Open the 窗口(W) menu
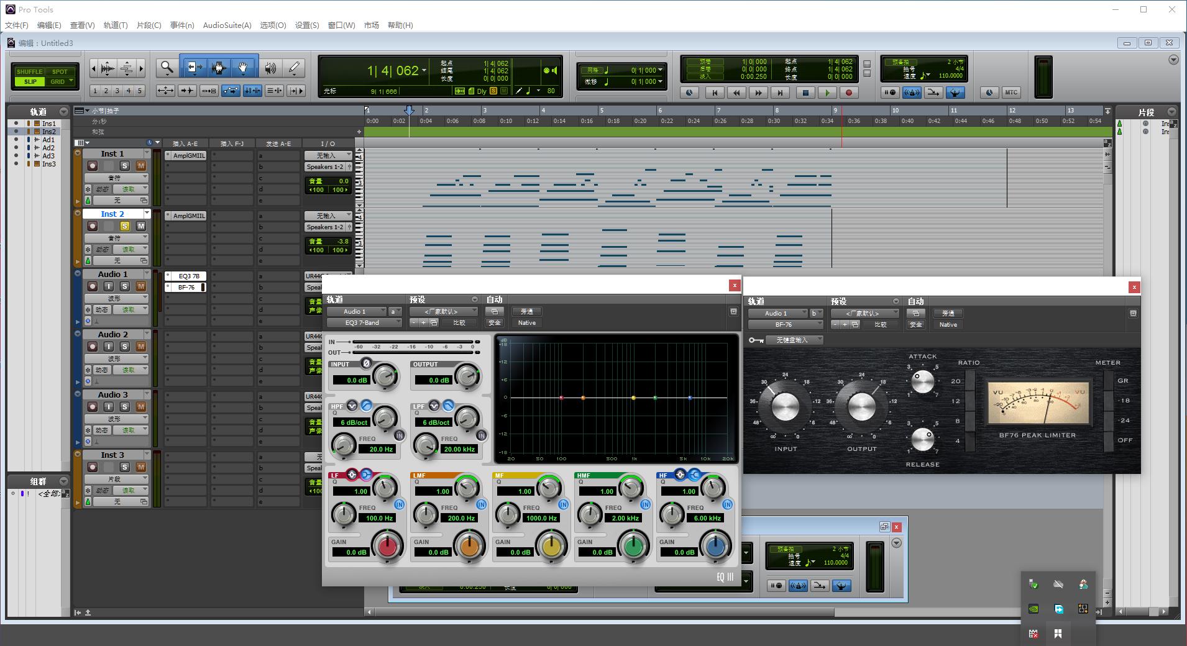Image resolution: width=1187 pixels, height=646 pixels. [x=341, y=25]
